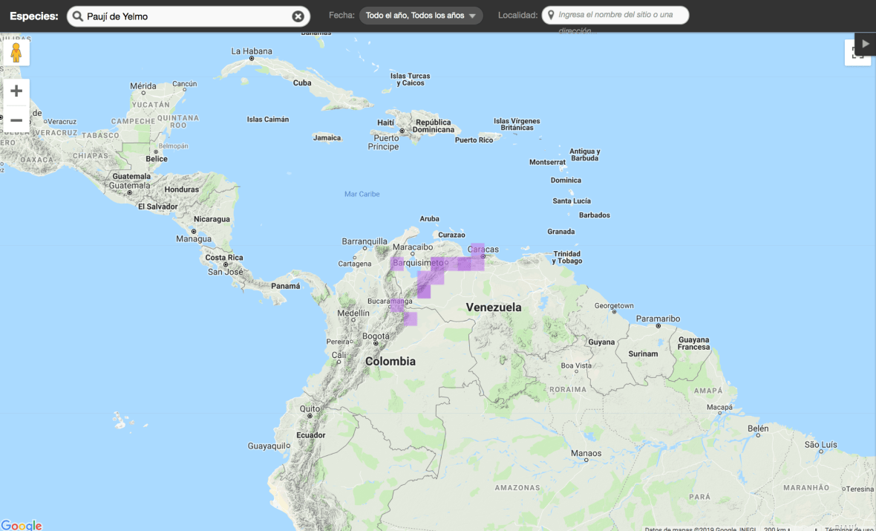Focus the Localidad place name input

(615, 15)
